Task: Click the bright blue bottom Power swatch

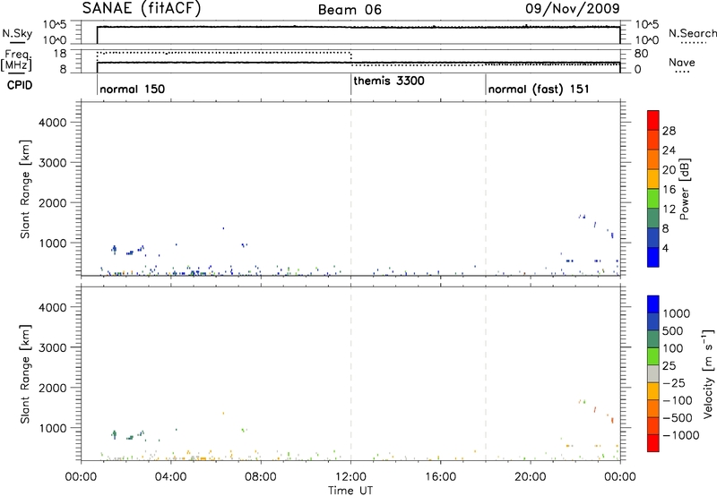Action: (x=653, y=257)
